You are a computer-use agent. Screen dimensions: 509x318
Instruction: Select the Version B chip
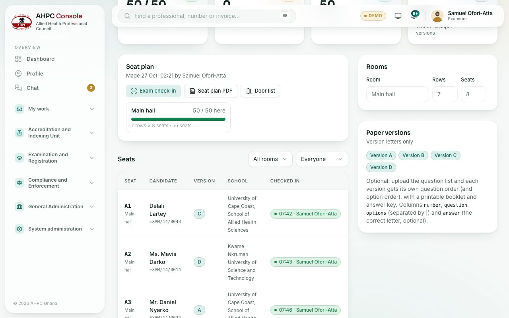coord(413,155)
